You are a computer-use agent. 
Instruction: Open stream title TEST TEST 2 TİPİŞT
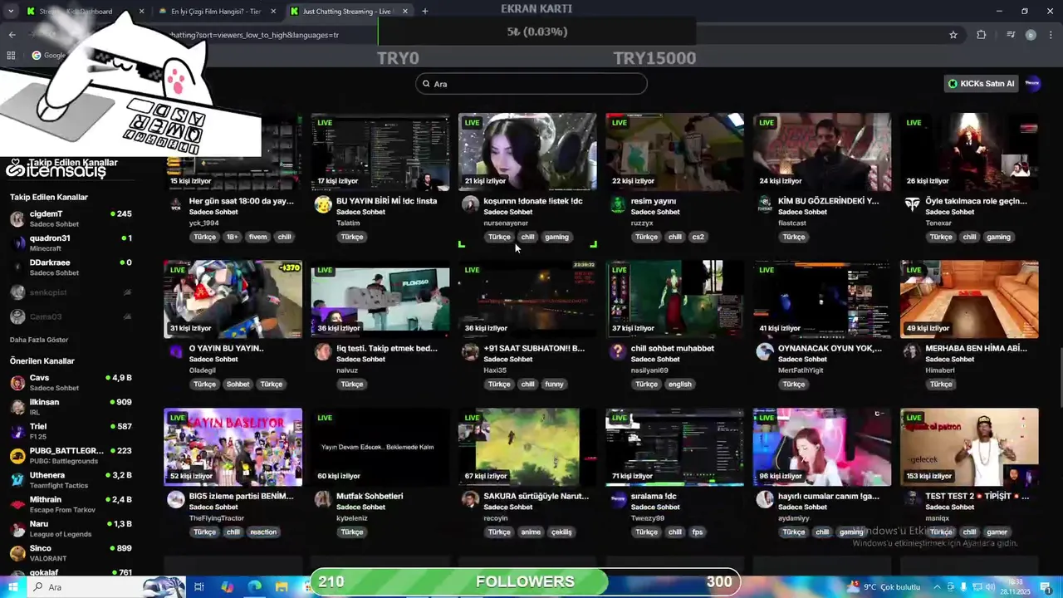[977, 496]
